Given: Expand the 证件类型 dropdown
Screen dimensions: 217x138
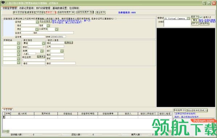Looking at the screenshot, I should click(x=37, y=22).
